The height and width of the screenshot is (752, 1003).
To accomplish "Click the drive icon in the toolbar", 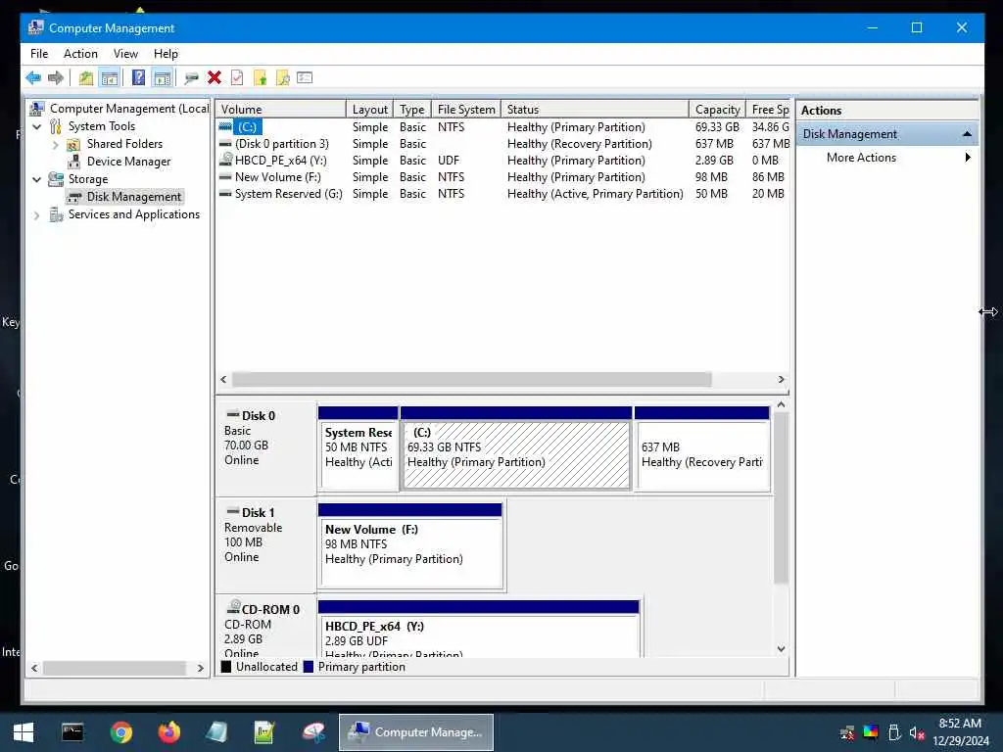I will [x=191, y=78].
